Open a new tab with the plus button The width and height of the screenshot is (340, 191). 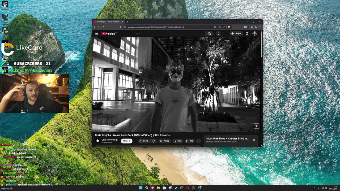click(127, 22)
